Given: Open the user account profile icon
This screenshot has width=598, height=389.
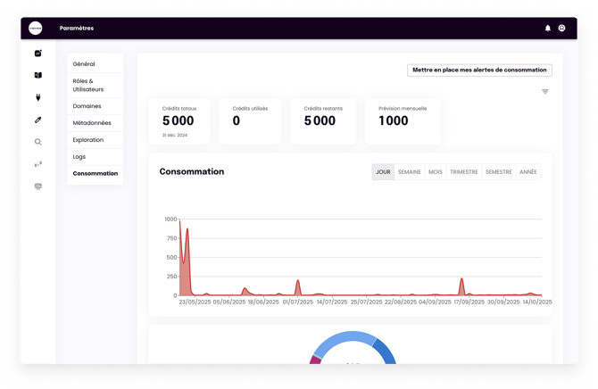Looking at the screenshot, I should [561, 29].
